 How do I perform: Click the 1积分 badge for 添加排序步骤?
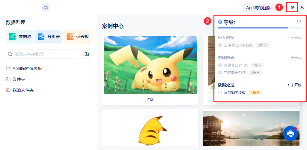(255, 92)
